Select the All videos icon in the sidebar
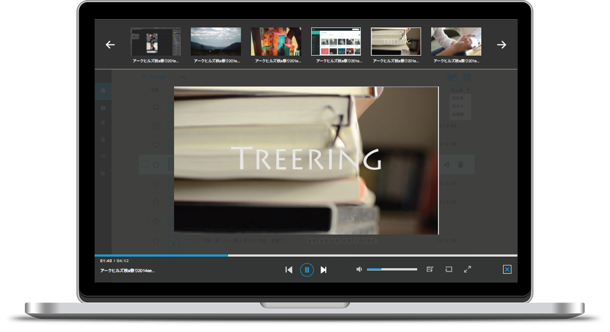610x332 pixels. pos(103,108)
